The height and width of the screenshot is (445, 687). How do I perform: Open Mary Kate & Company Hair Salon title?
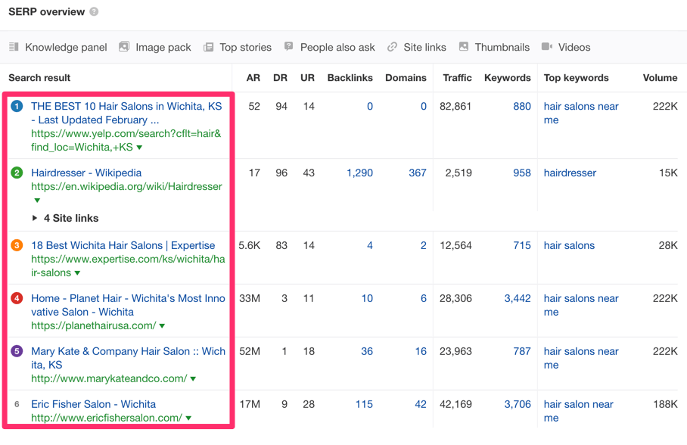pyautogui.click(x=129, y=358)
